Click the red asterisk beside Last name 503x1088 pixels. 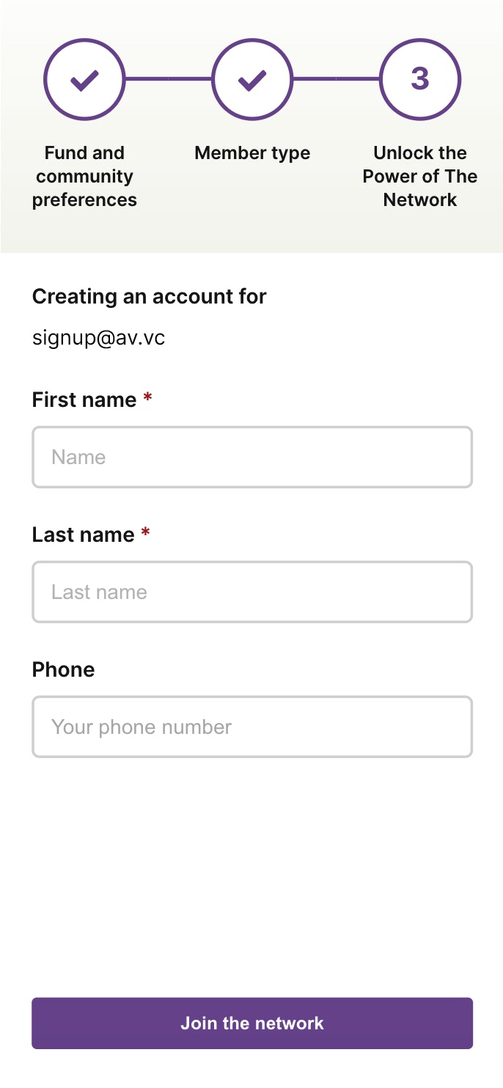click(146, 533)
